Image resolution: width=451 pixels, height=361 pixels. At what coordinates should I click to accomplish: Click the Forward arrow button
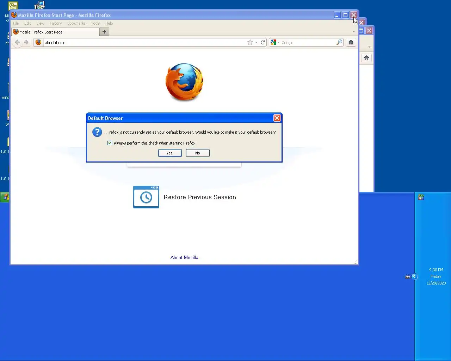pos(26,42)
